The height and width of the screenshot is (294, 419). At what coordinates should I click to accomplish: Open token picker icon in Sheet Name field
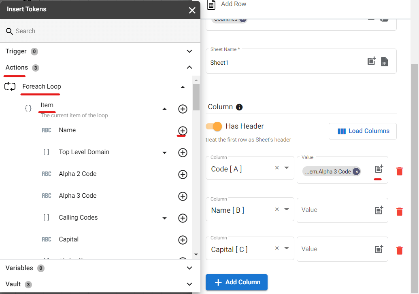(372, 61)
